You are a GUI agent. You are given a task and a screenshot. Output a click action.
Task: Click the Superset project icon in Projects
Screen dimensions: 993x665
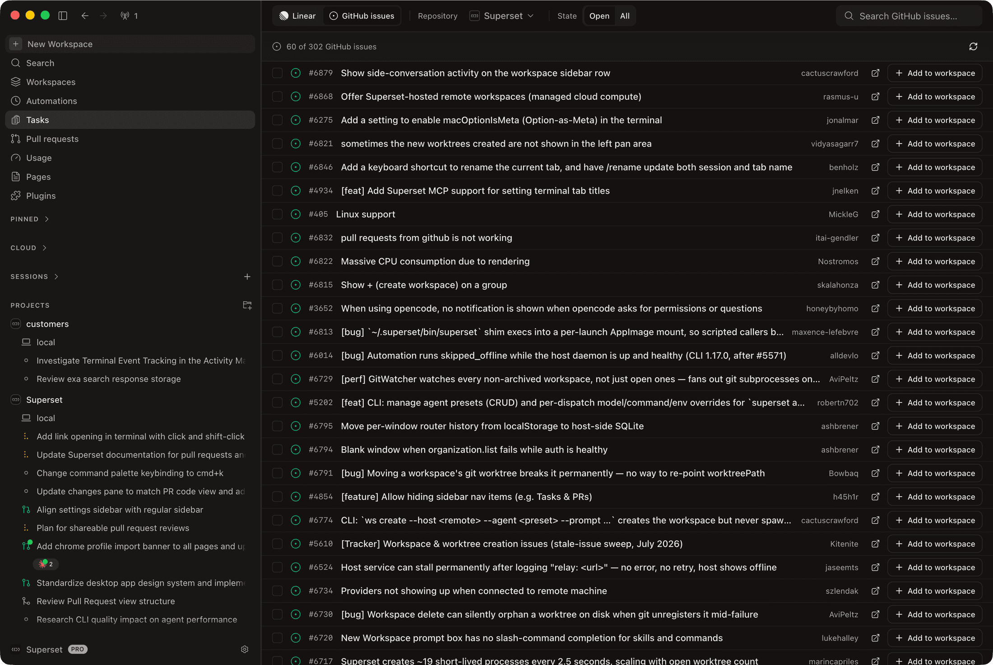(x=16, y=400)
